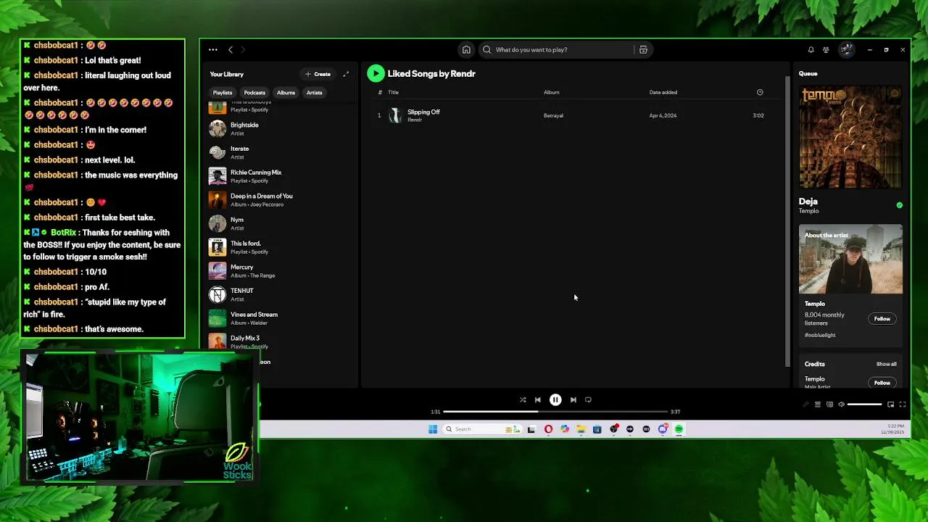The image size is (928, 522).
Task: Open Nym artist in library
Action: [281, 223]
